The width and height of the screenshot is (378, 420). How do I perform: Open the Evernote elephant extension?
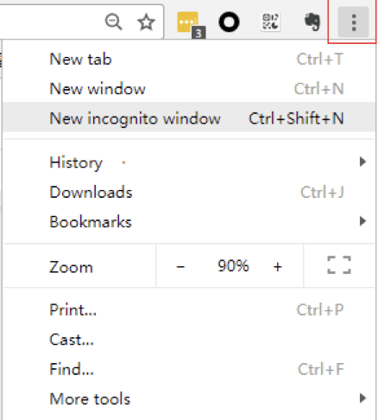tap(312, 22)
